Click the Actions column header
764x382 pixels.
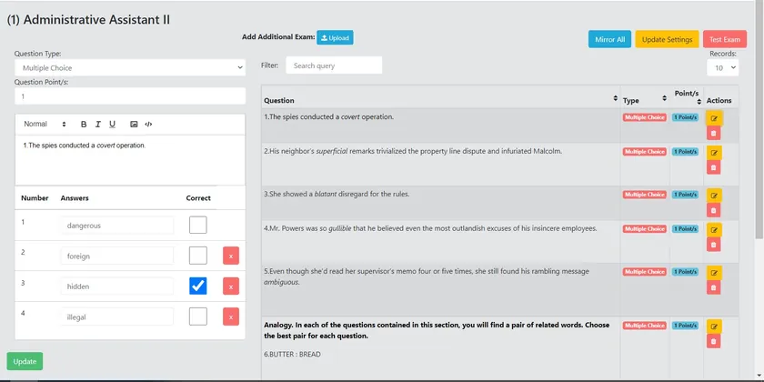point(719,100)
